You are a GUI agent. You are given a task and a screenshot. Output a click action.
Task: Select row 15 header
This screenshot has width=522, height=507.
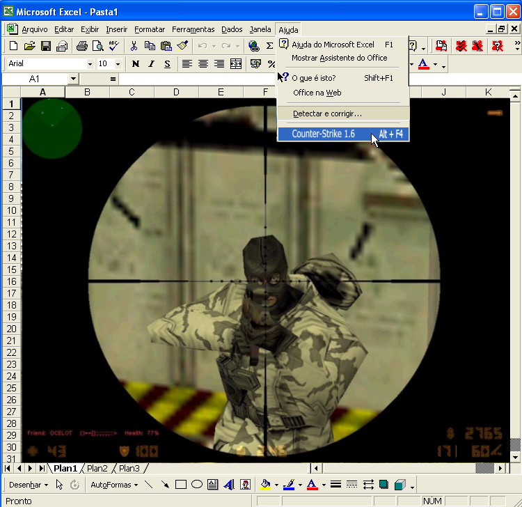point(12,270)
